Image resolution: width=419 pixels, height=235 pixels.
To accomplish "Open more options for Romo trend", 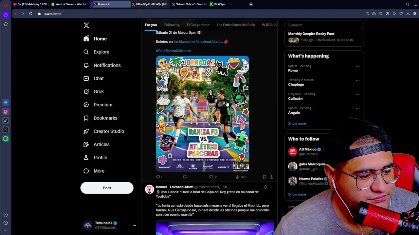I will [358, 67].
